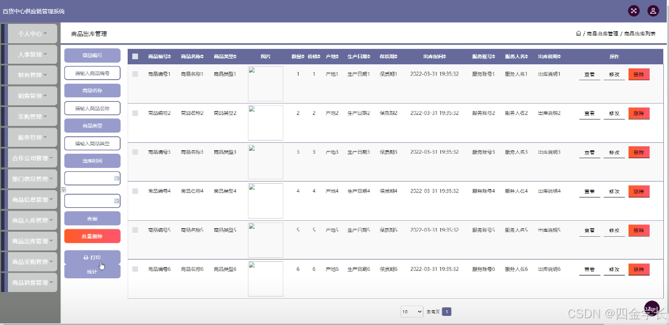Check the row for 商品编号5
This screenshot has height=325, width=669.
click(135, 230)
